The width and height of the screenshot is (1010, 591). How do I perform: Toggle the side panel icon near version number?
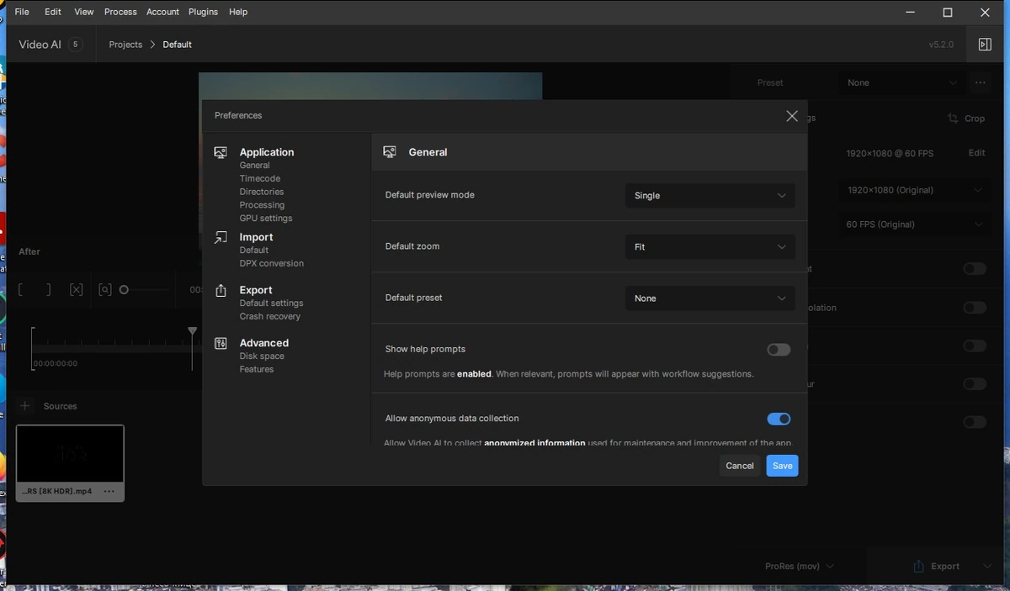[985, 45]
